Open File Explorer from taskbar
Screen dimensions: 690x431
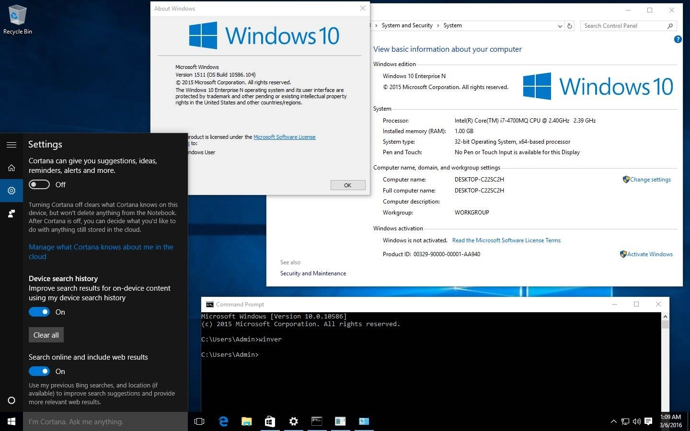tap(246, 421)
